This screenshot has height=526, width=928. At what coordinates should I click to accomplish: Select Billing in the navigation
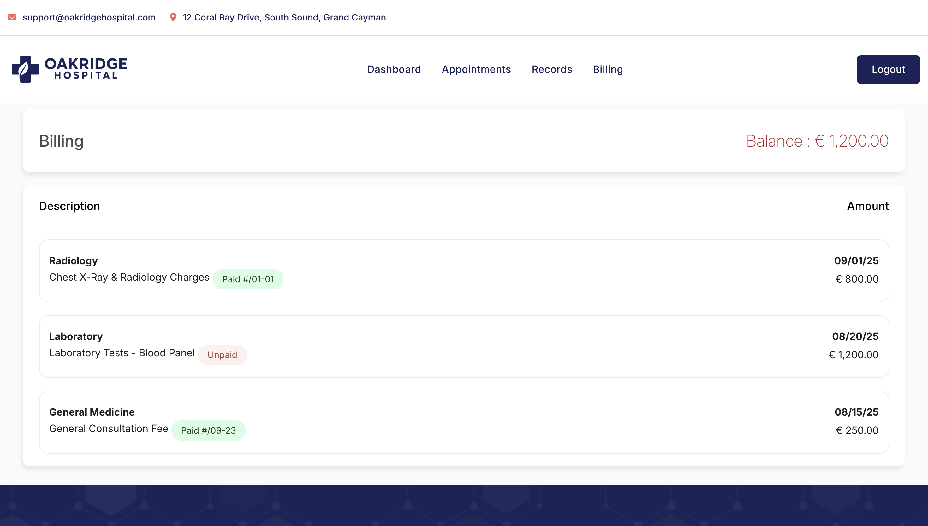coord(608,69)
